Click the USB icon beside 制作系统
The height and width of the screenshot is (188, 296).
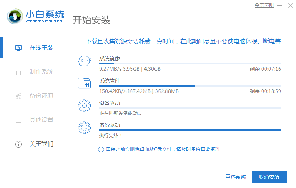pyautogui.click(x=18, y=72)
